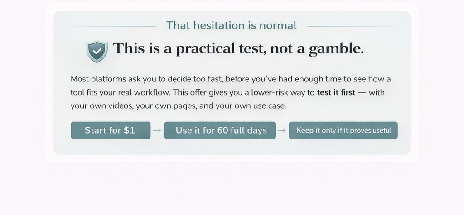Click your own use case text

click(x=251, y=106)
